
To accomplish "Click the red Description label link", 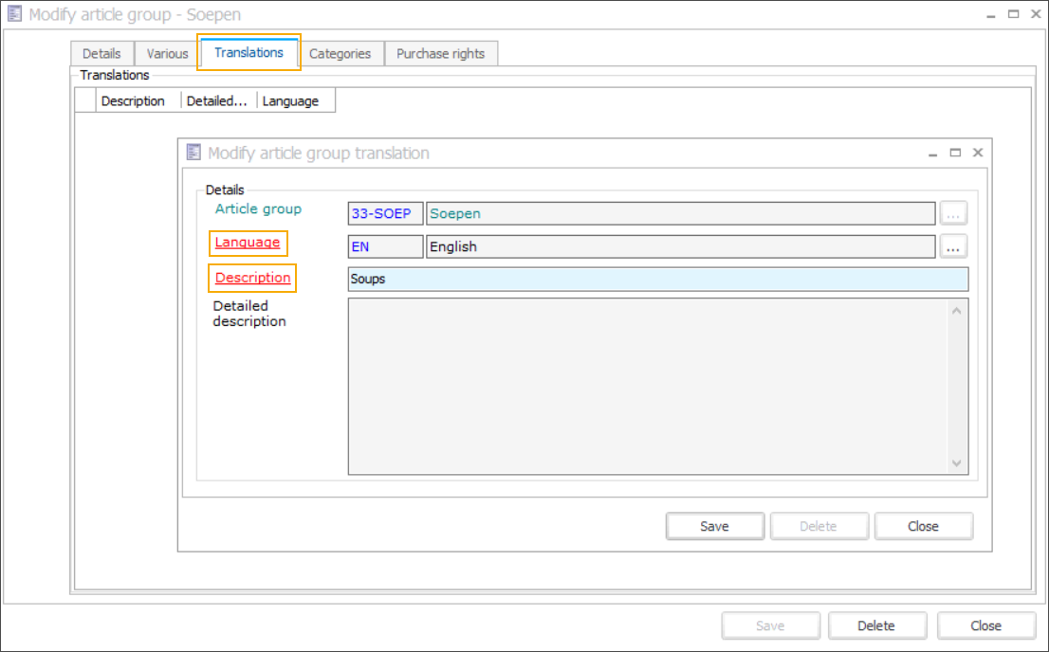I will point(252,278).
